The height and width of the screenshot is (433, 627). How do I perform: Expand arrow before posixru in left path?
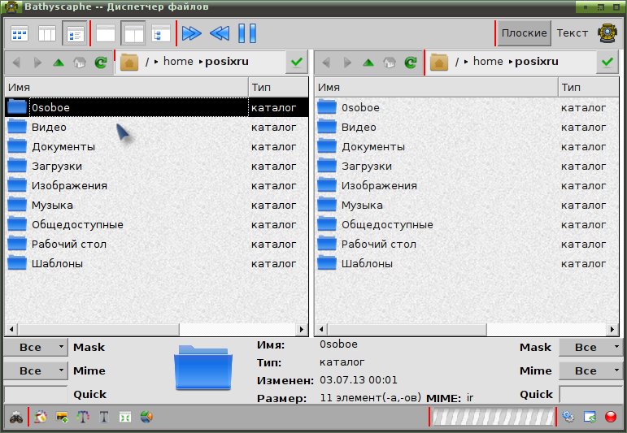[201, 62]
